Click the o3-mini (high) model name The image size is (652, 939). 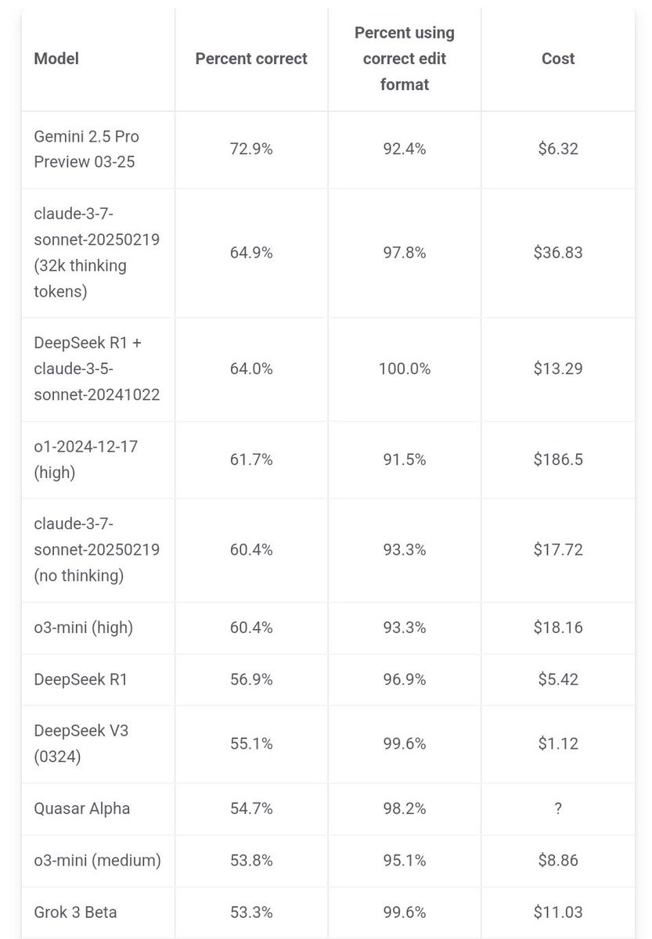coord(83,628)
